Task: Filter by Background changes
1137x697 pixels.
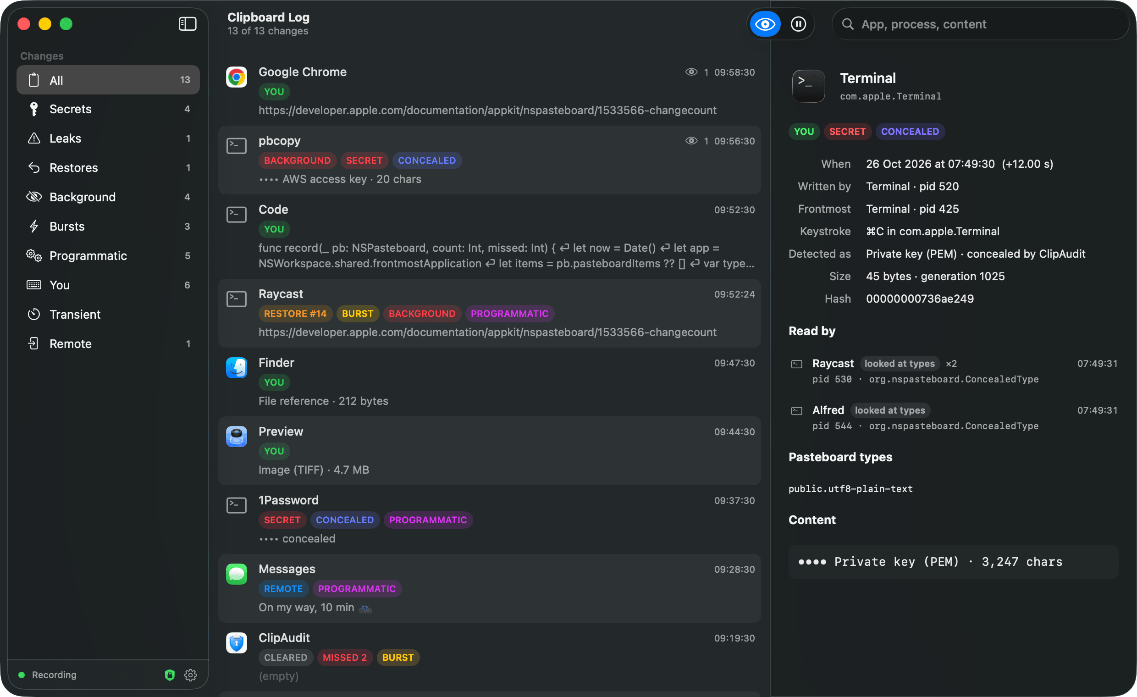Action: point(108,197)
